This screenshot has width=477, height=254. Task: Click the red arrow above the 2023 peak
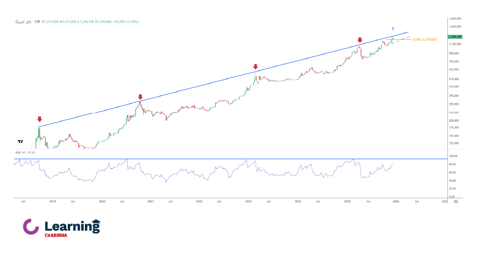coord(256,67)
